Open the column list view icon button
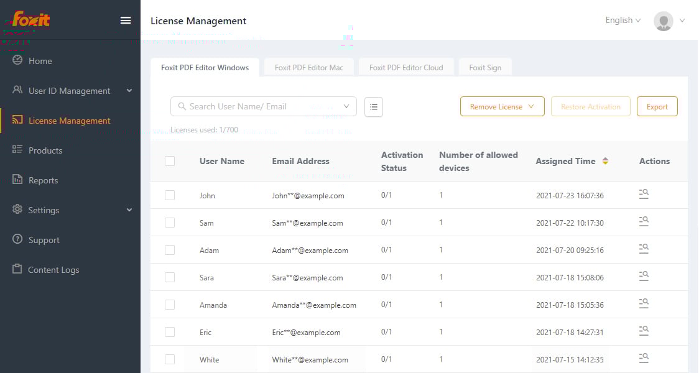Screen dimensions: 699x373 coord(374,107)
